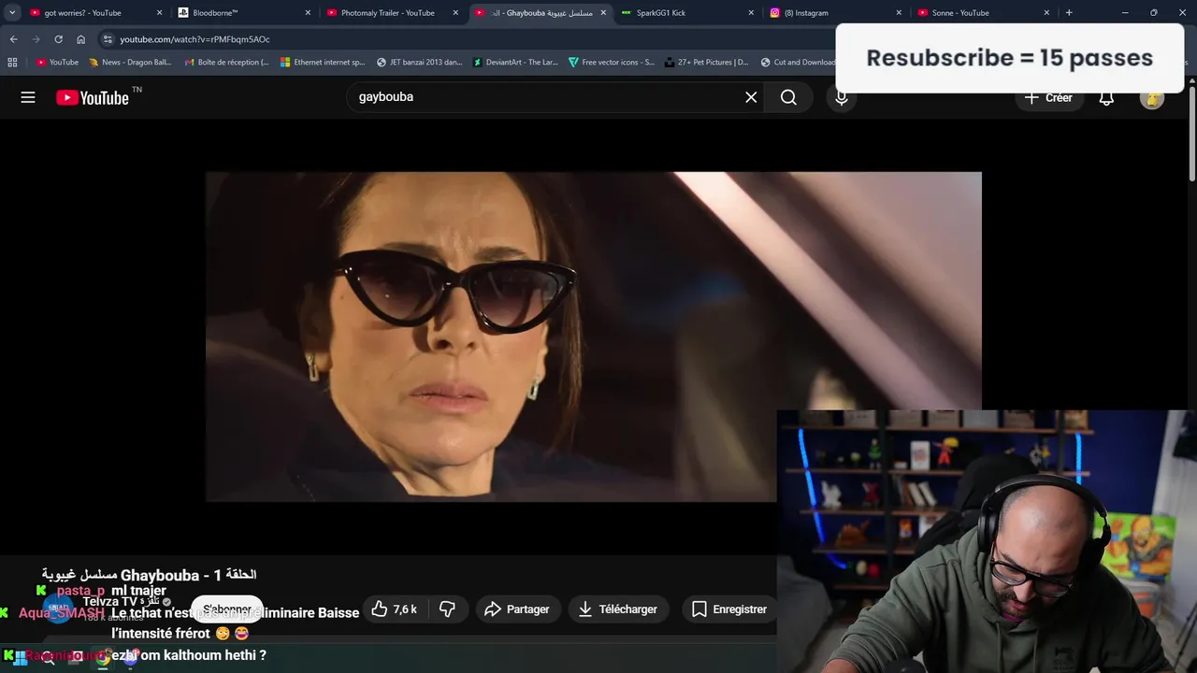Open the browser home button
Image resolution: width=1197 pixels, height=673 pixels.
pos(80,39)
